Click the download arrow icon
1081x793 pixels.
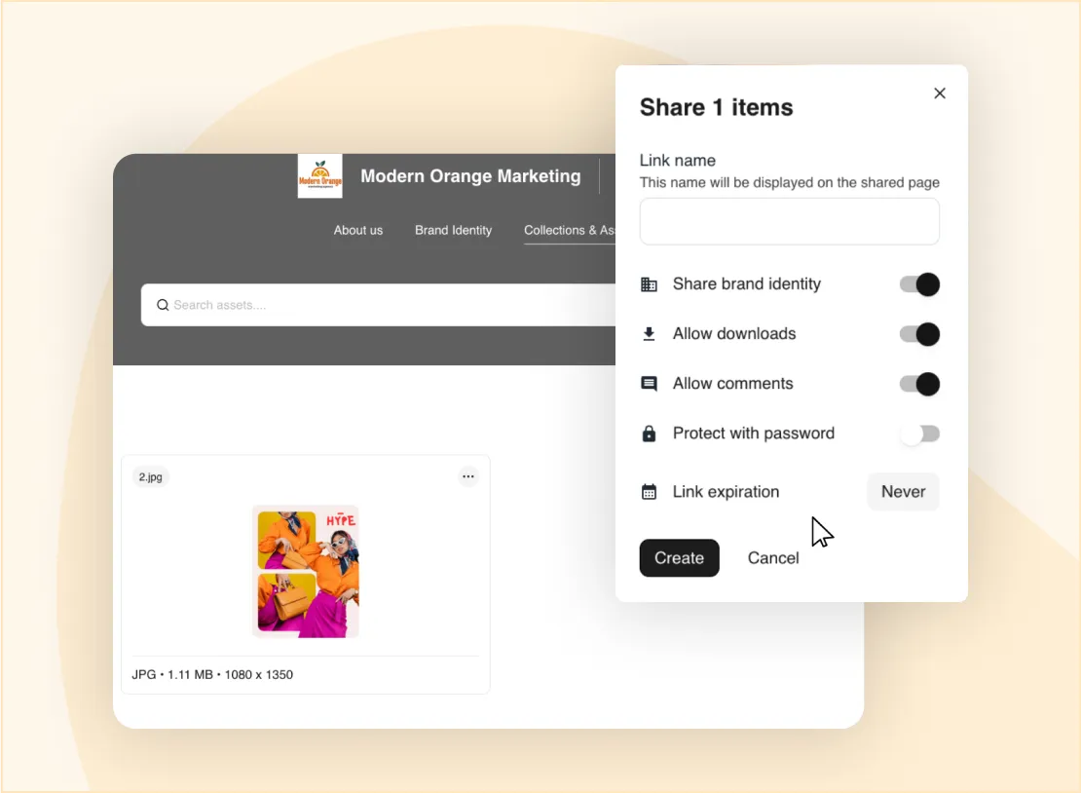click(x=649, y=334)
